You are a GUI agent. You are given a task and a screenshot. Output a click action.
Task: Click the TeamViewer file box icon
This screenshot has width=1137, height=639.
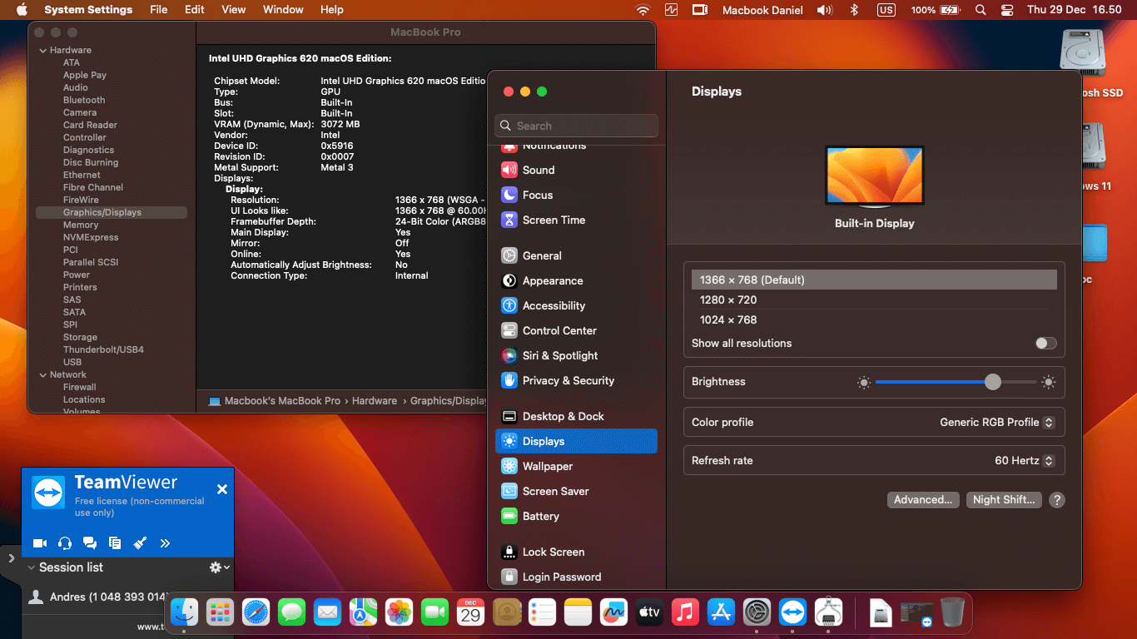tap(115, 543)
